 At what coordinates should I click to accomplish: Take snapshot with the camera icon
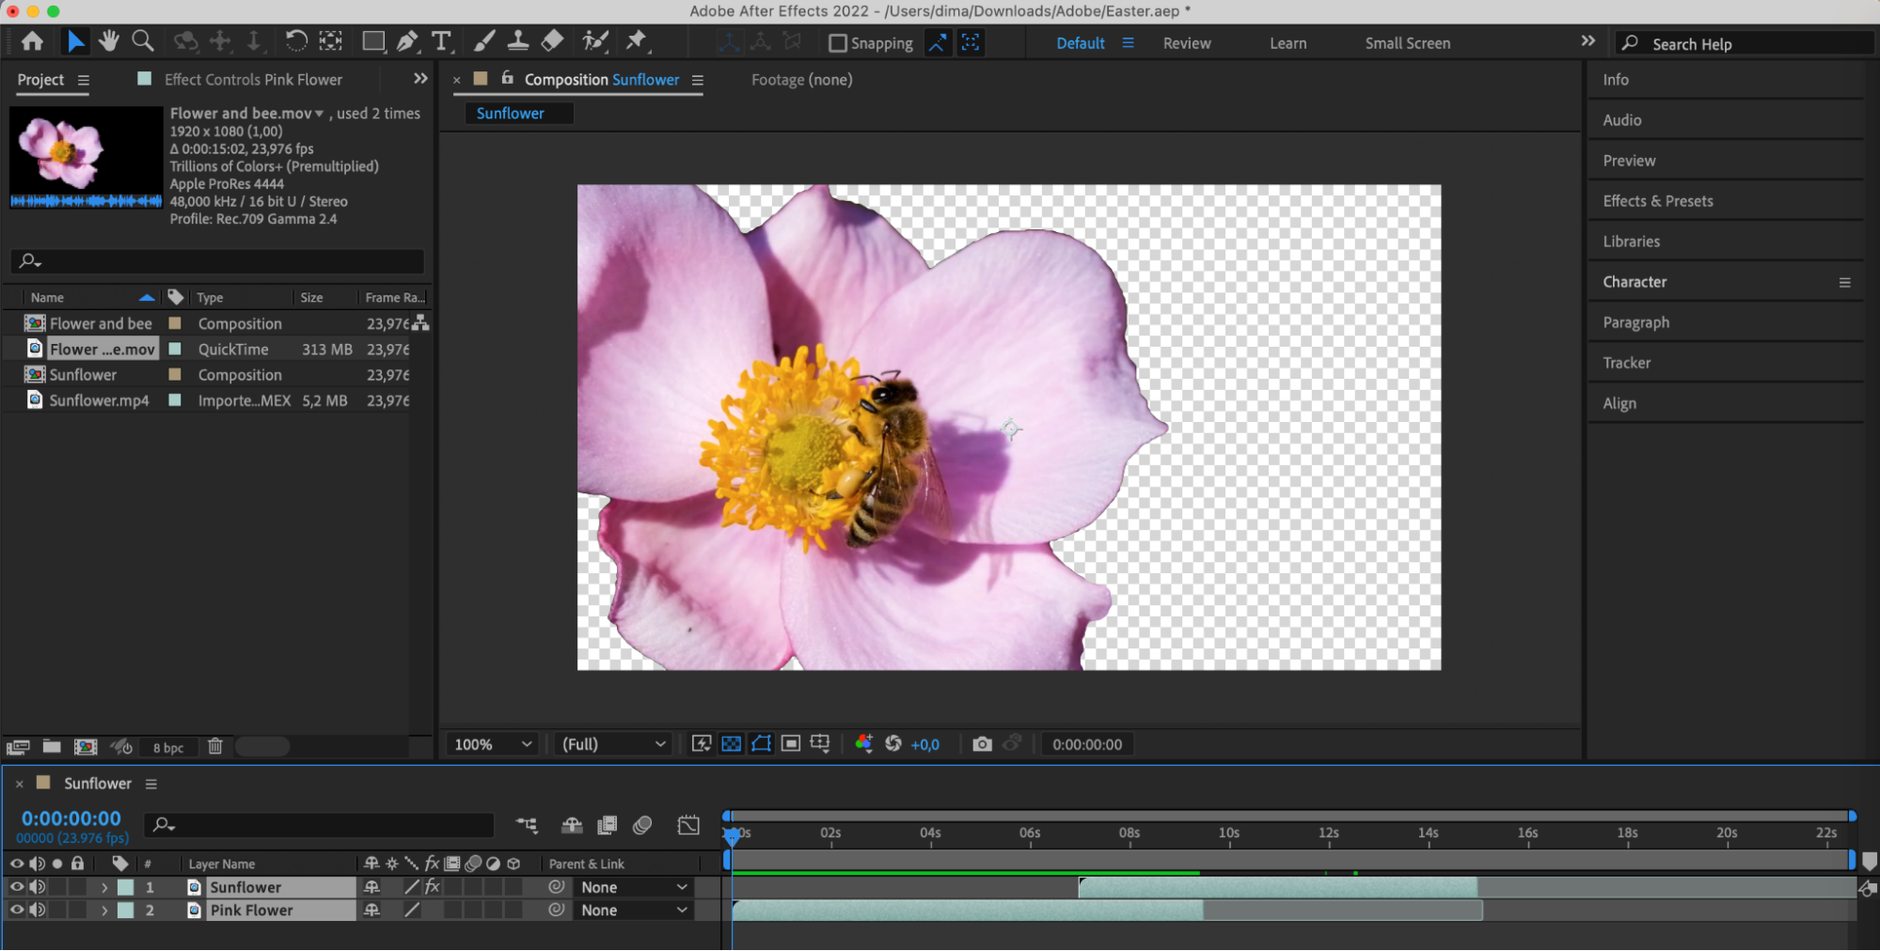click(982, 744)
